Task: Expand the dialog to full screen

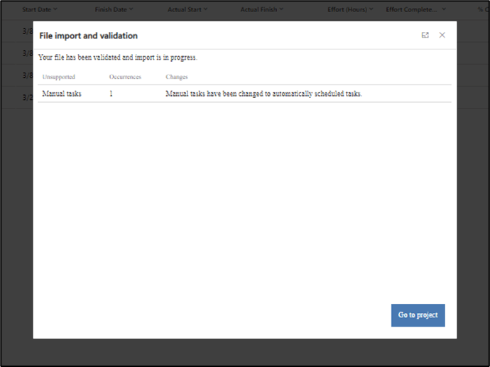Action: [425, 35]
